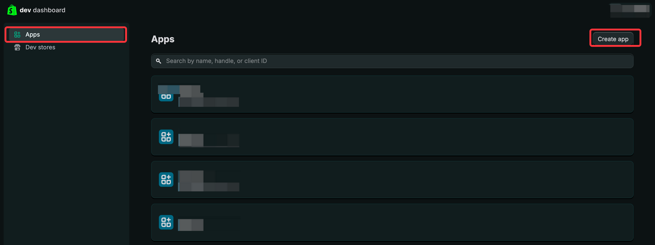This screenshot has width=655, height=245.
Task: Click the dev dashboard title text
Action: 42,10
